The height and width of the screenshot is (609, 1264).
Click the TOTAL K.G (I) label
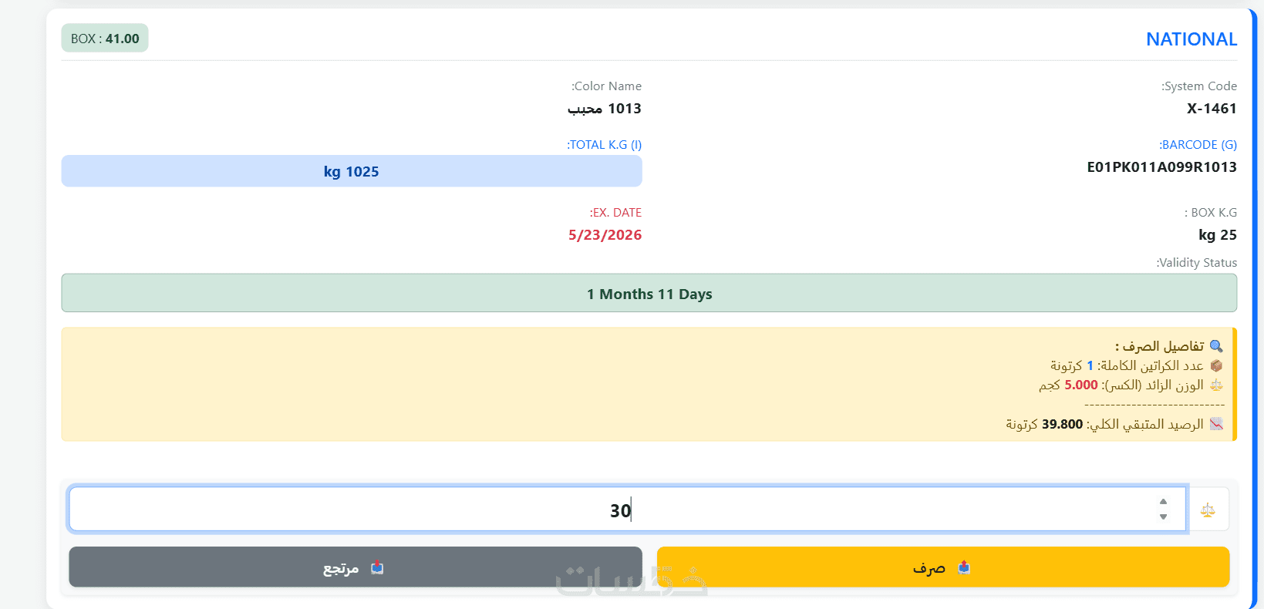click(605, 145)
